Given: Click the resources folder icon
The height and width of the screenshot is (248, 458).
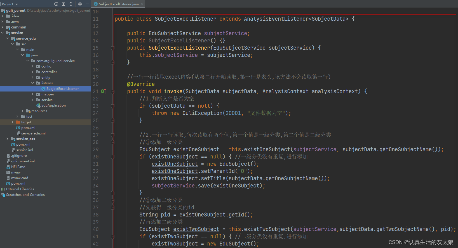Looking at the screenshot, I should pos(28,111).
